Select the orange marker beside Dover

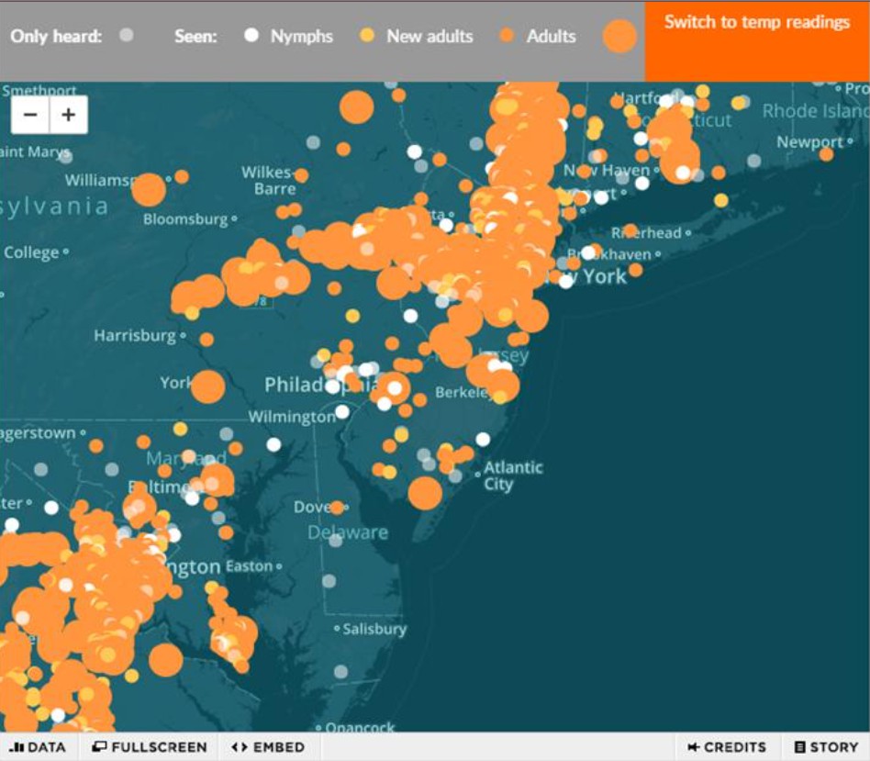338,507
